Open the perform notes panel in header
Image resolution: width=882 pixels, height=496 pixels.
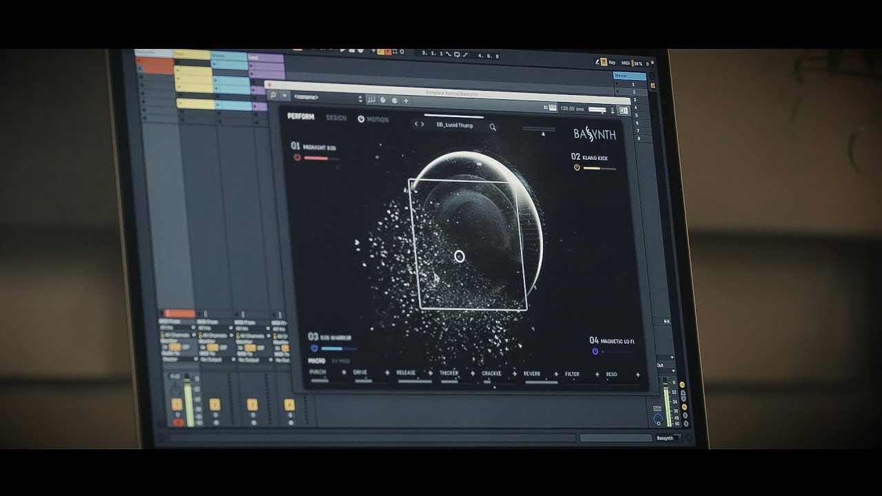click(371, 100)
